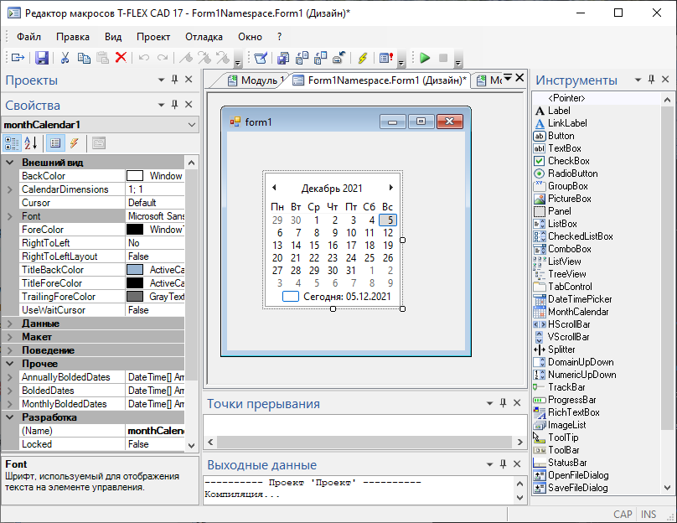Click the red Delete X icon
Screen dimensions: 677x523
tap(121, 58)
